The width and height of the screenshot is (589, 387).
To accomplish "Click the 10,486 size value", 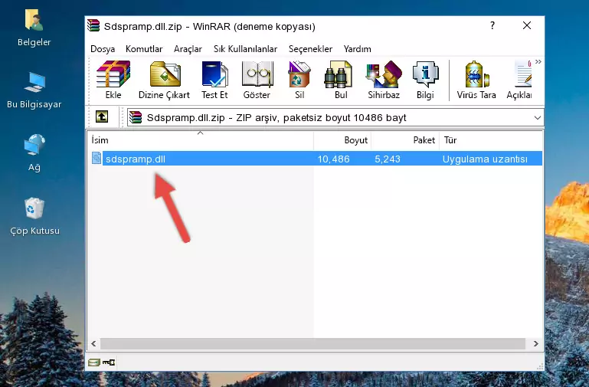I will tap(334, 159).
